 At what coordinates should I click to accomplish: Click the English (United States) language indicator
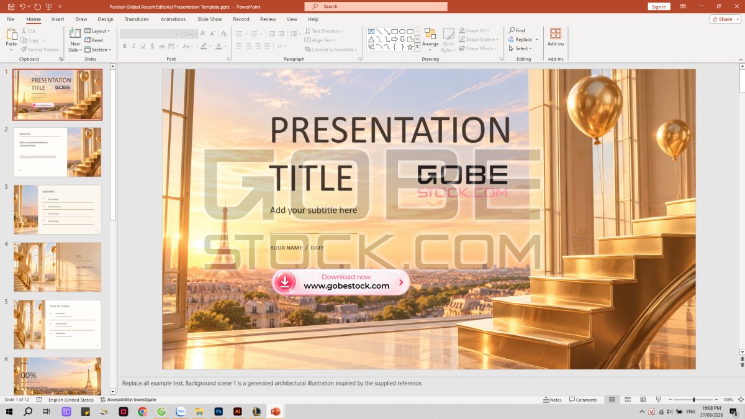coord(71,400)
